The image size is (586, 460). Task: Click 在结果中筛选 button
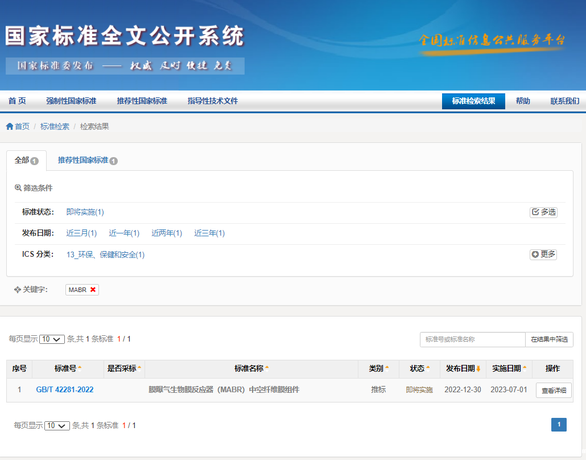pos(549,339)
